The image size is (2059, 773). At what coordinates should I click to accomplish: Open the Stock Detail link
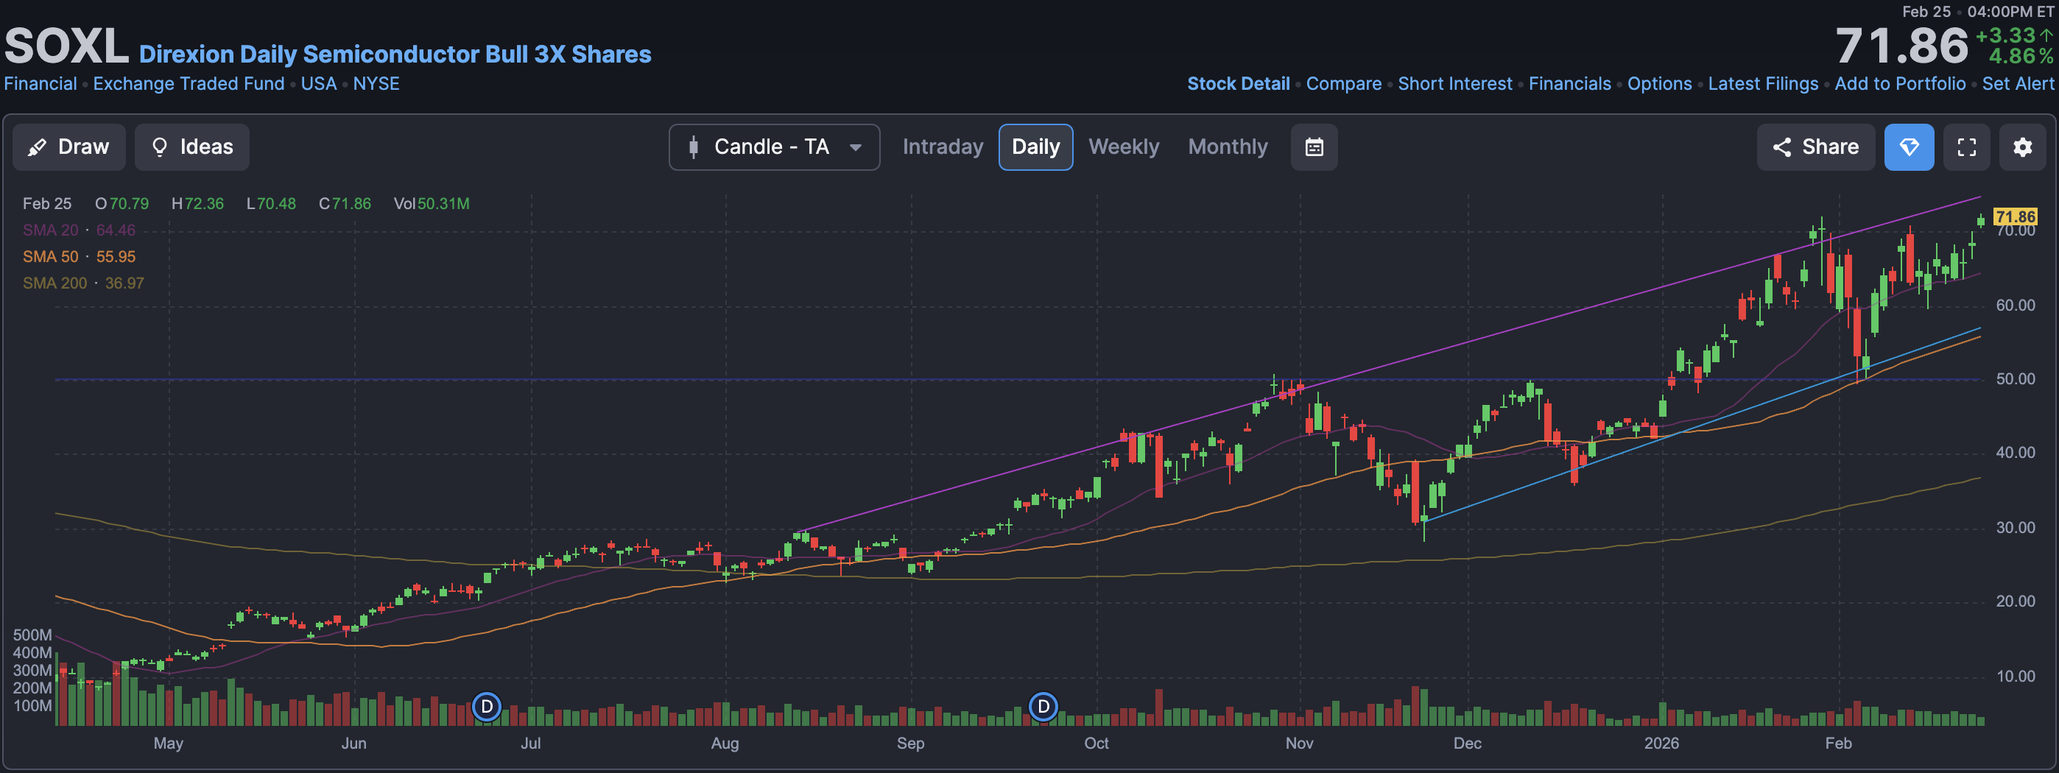tap(1238, 84)
